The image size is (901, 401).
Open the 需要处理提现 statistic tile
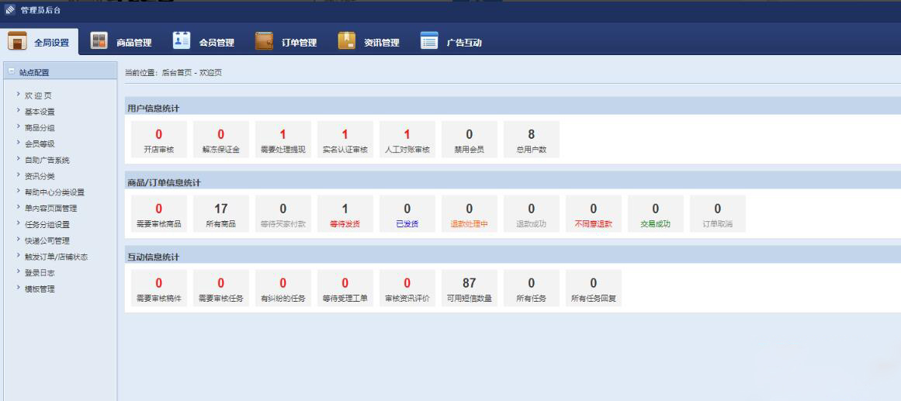tap(282, 140)
